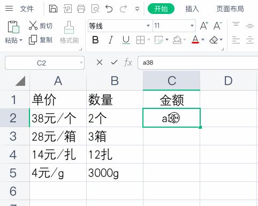
Task: Click cell containing 3000g
Action: (x=115, y=173)
